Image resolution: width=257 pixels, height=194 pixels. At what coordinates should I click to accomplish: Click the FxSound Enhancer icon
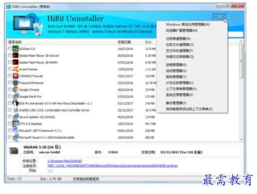16,83
